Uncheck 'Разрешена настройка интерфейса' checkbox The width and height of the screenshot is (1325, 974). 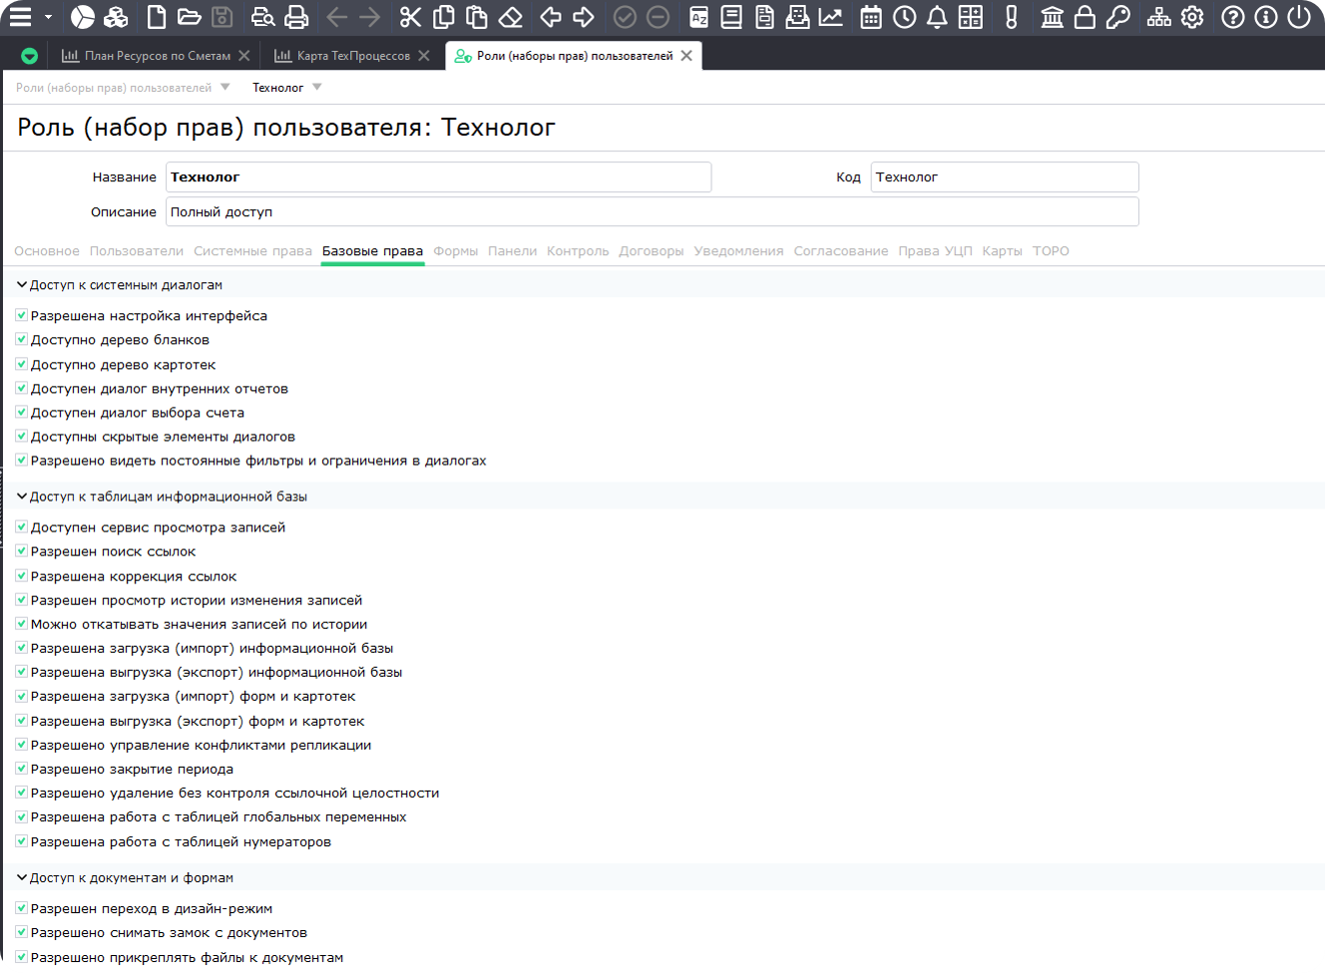21,315
